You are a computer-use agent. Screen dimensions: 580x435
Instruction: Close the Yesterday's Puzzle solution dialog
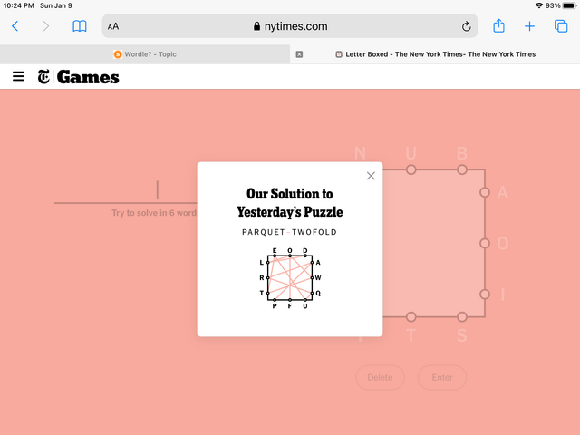371,176
